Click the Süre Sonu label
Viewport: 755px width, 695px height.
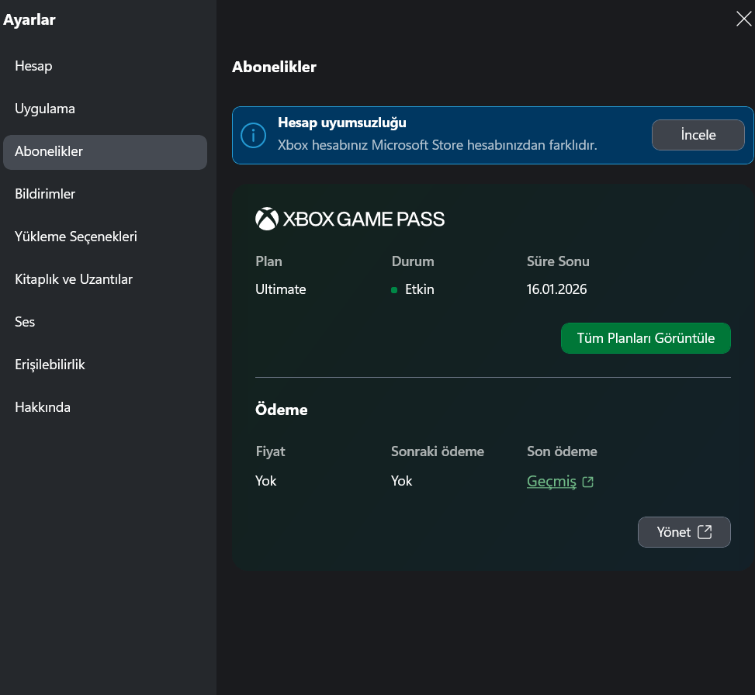coord(558,261)
